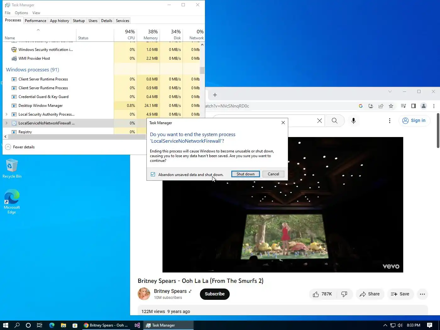Open Chrome's tab search dropdown arrow
Screen dimensions: 440x330
[x=390, y=91]
